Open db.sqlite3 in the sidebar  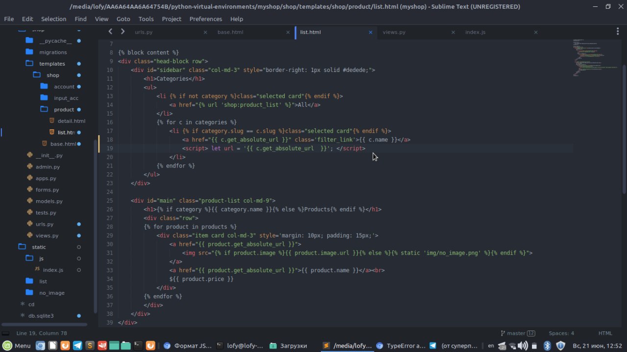pyautogui.click(x=41, y=316)
